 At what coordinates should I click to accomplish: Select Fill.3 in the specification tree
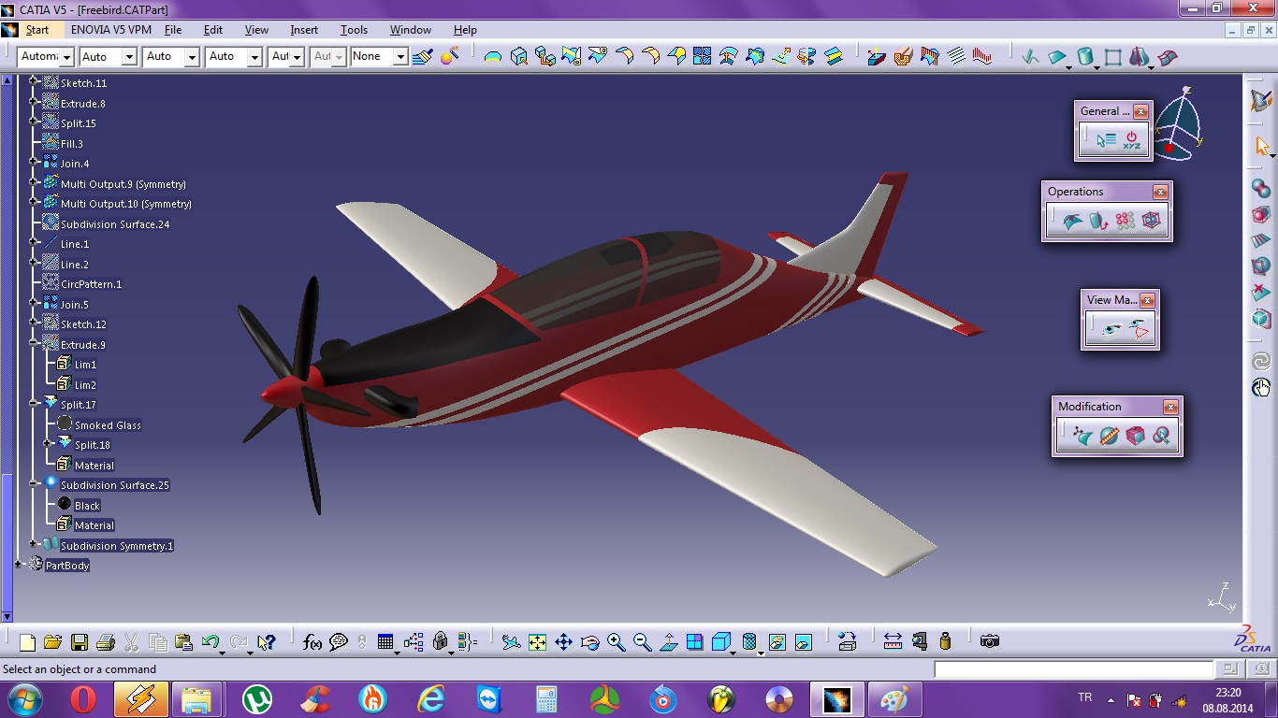coord(72,144)
